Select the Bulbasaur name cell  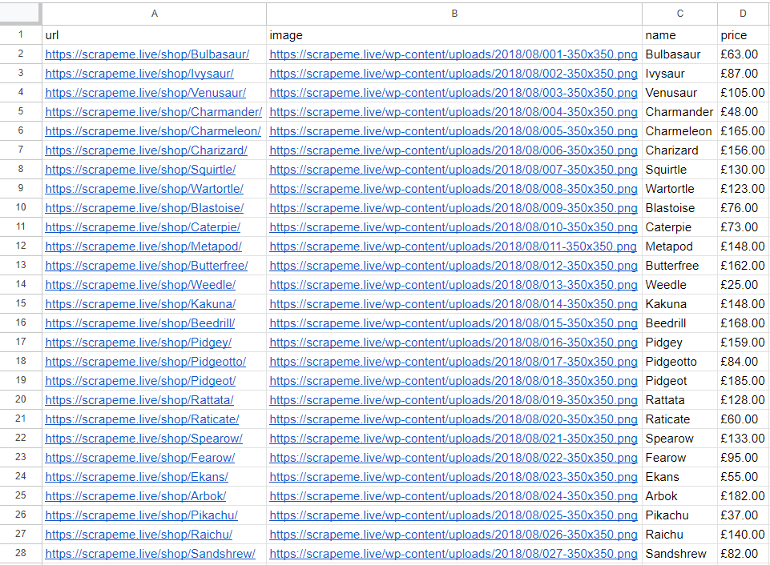pos(679,54)
